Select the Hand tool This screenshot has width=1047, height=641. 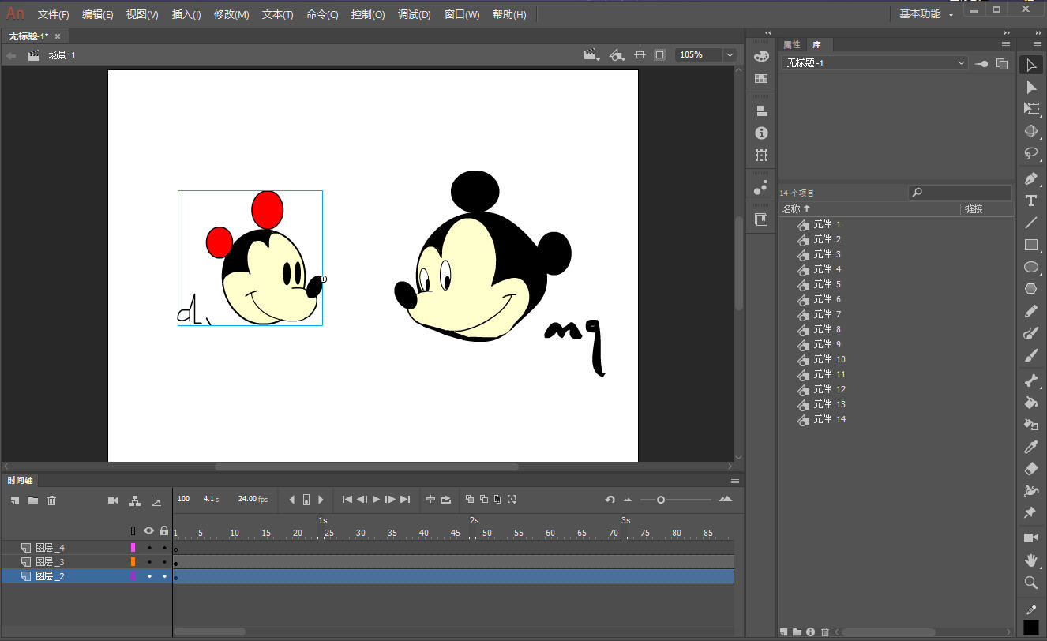(1031, 560)
